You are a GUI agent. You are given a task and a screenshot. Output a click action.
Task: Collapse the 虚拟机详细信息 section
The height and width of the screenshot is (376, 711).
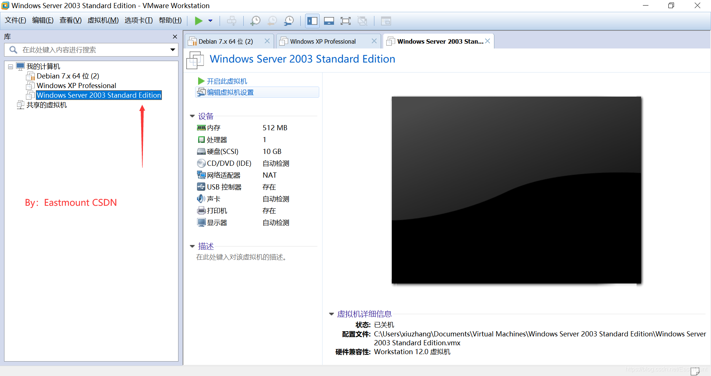point(331,314)
